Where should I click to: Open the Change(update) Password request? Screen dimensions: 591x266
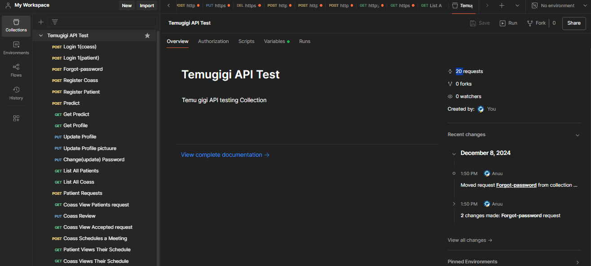coord(95,159)
